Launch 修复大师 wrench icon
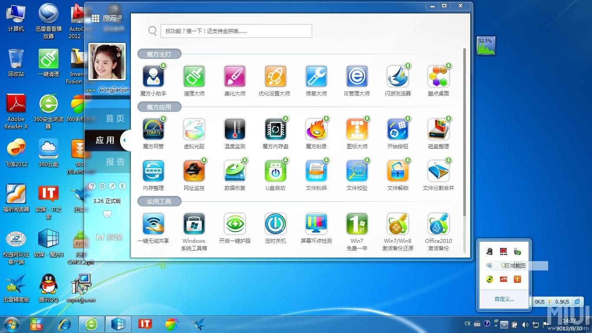 (x=316, y=76)
